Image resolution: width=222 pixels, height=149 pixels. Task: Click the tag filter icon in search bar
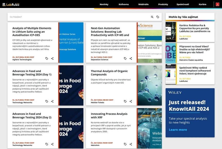158,17
